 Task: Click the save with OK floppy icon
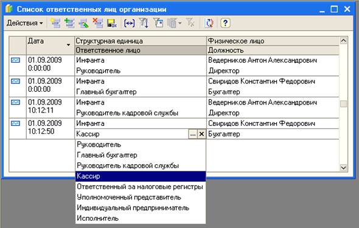[x=112, y=23]
